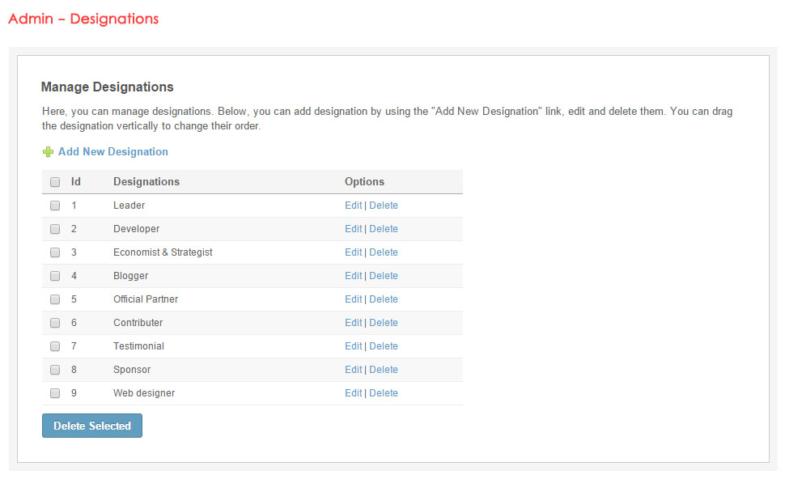Click the green plus icon beside Add New Designation
Viewport: 785px width, 479px height.
point(48,152)
